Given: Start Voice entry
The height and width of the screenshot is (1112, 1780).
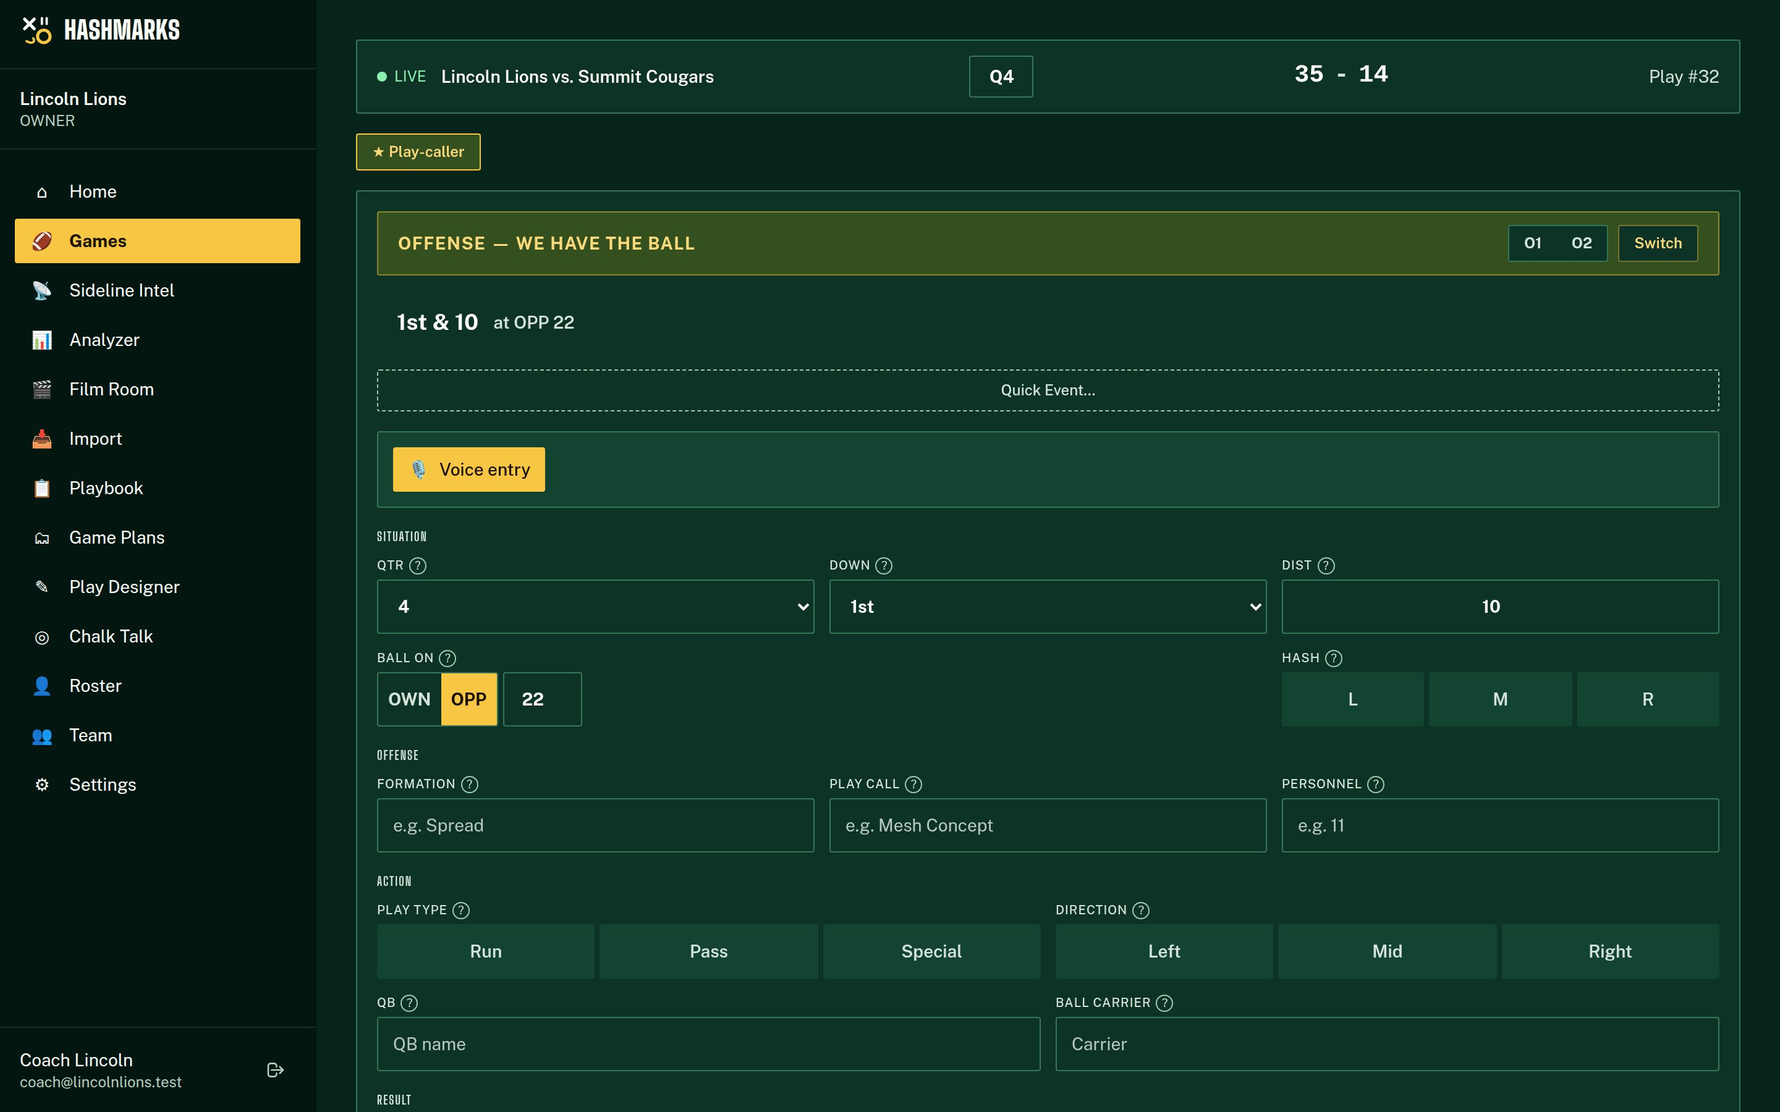Looking at the screenshot, I should pos(468,470).
